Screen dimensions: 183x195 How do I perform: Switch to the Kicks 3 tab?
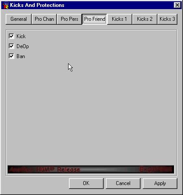pos(167,19)
